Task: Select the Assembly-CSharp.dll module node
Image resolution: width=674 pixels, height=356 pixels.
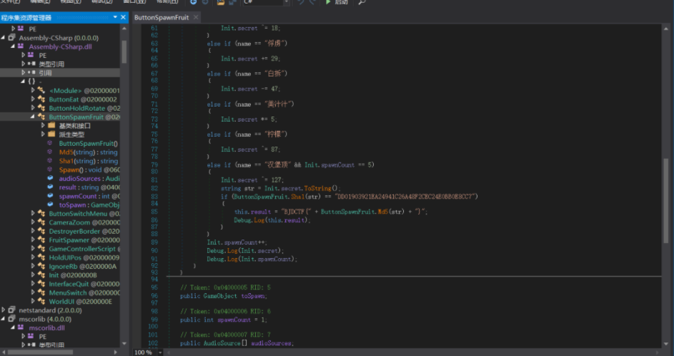Action: point(60,46)
